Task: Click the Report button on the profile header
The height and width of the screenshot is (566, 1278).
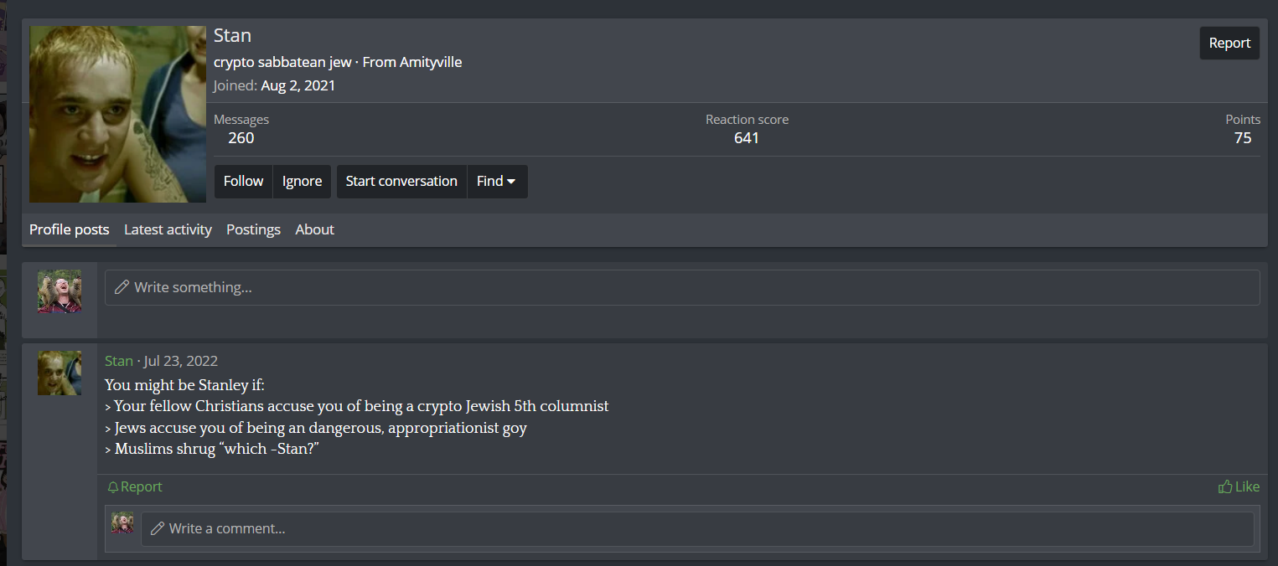Action: click(x=1229, y=44)
